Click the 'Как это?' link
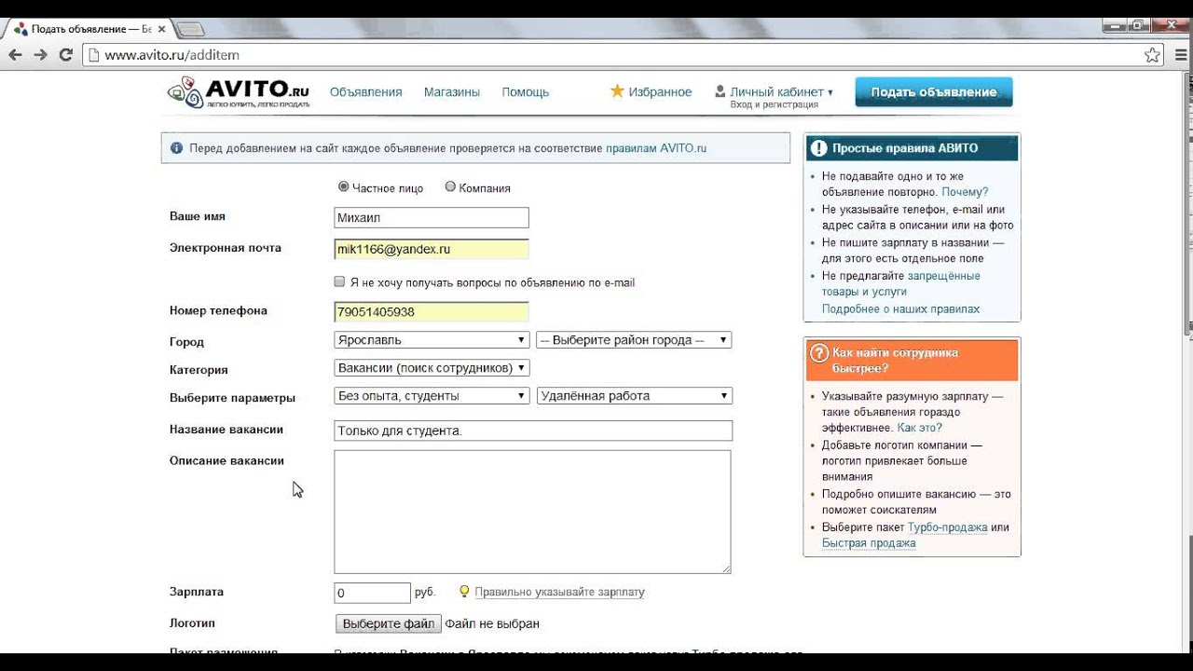 [920, 428]
